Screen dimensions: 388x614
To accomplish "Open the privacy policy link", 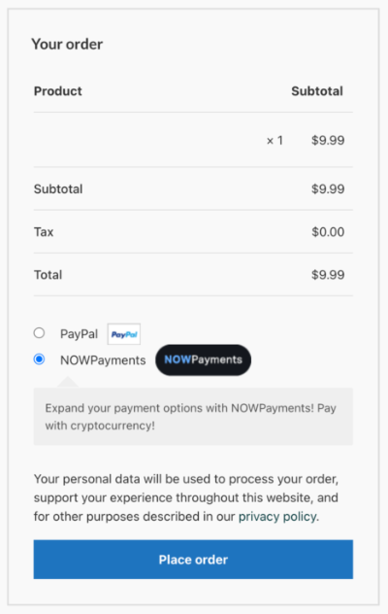I will pos(277,517).
